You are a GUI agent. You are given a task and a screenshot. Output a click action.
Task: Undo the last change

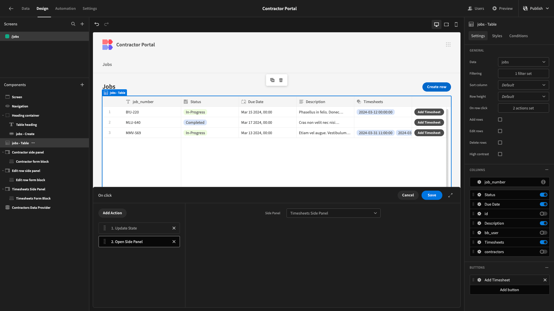click(x=97, y=24)
